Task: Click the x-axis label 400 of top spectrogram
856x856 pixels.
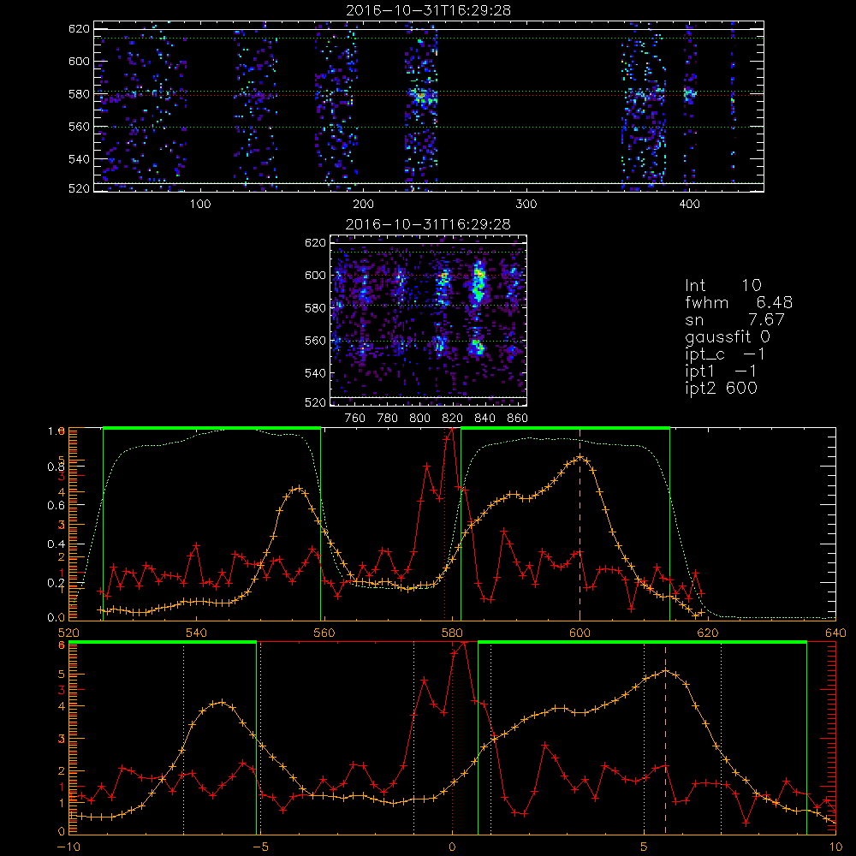Action: pos(689,205)
